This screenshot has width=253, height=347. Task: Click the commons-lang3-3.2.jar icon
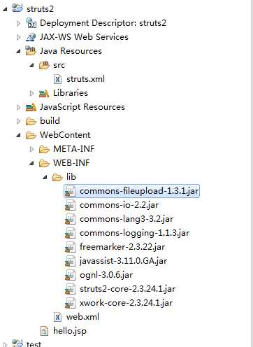70,219
